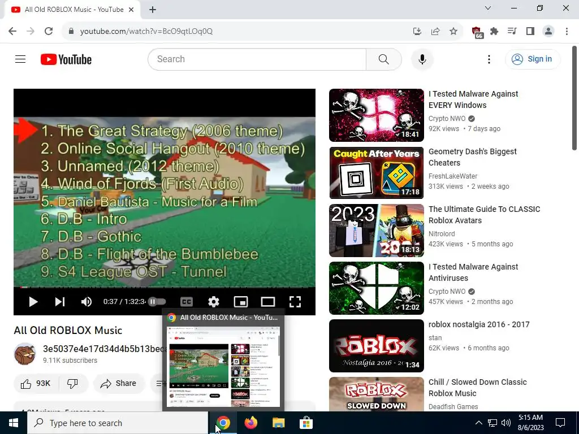Open Geometry Dash's Biggest Cheaters title
Image resolution: width=579 pixels, height=434 pixels.
pos(472,157)
